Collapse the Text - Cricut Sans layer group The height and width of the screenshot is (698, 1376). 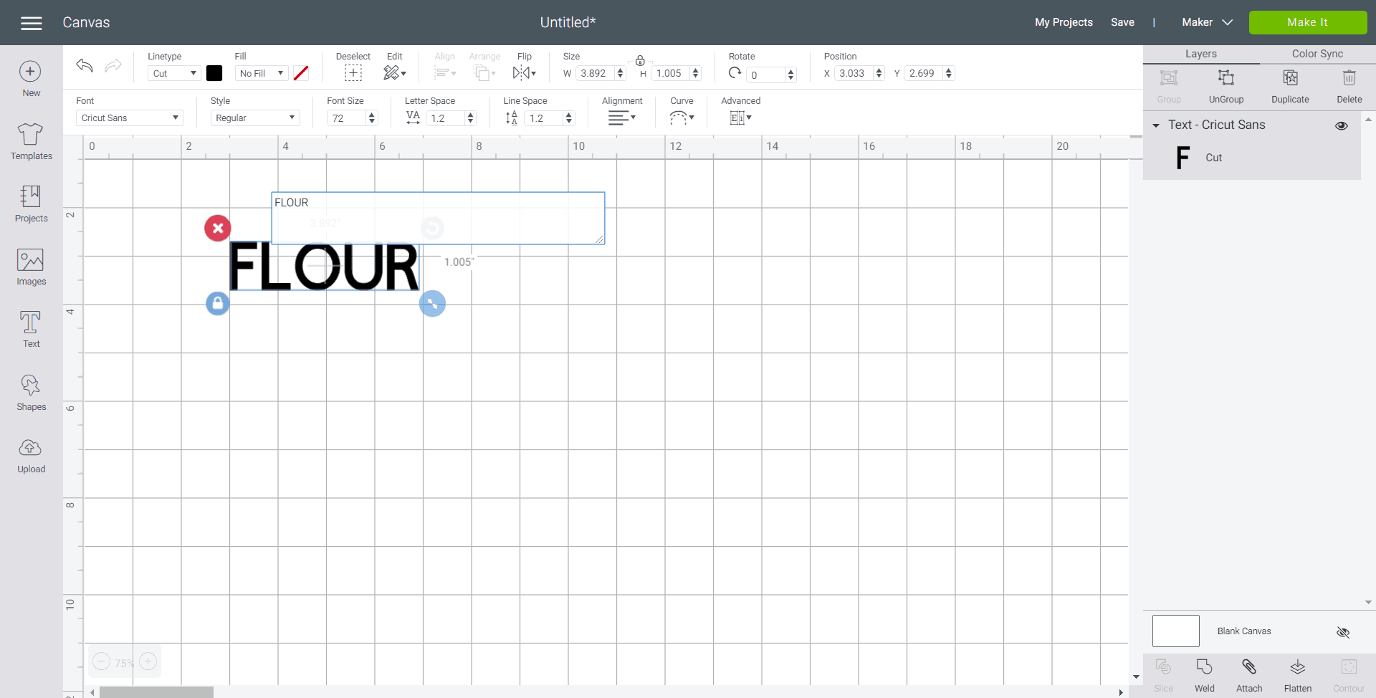pos(1156,125)
